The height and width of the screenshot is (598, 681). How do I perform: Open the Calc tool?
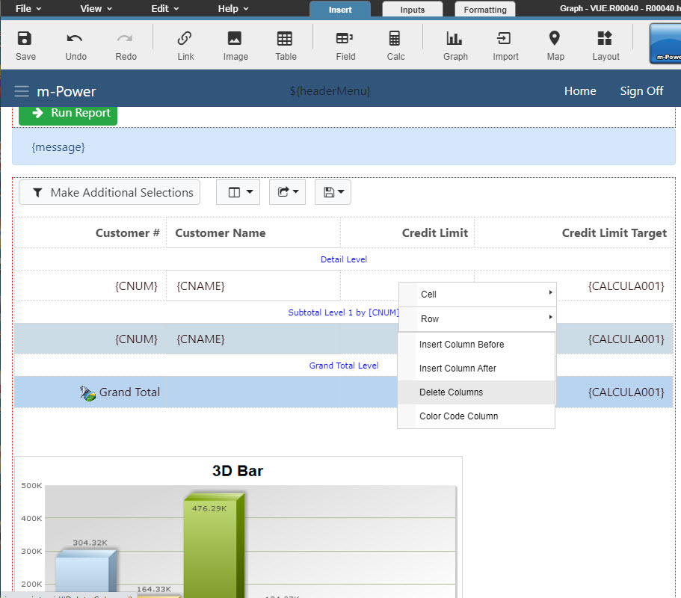395,46
